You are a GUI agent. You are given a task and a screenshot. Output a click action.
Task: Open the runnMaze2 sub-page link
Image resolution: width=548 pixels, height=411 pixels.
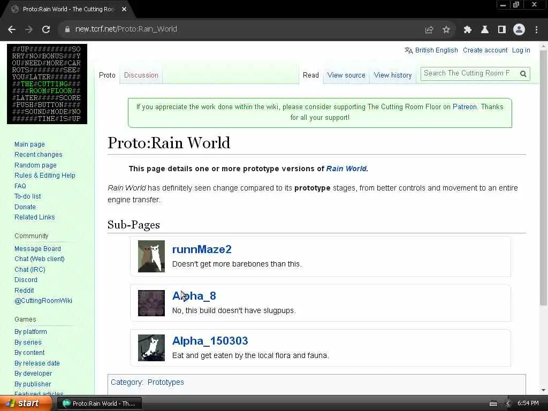pos(202,249)
